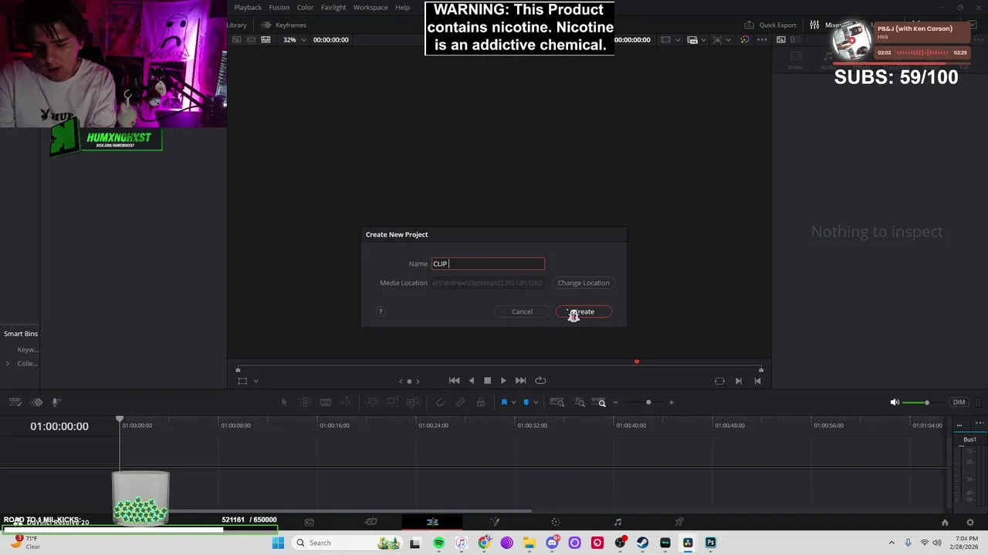Click the timeline zoom minus button

tap(615, 402)
